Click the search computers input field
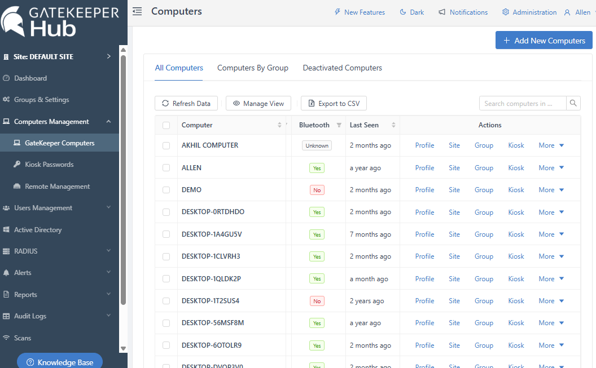The height and width of the screenshot is (368, 596). pyautogui.click(x=523, y=103)
